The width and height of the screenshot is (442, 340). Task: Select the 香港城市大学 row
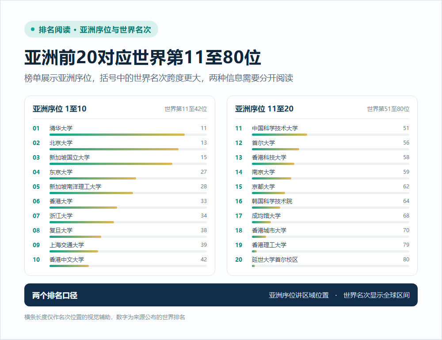(322, 233)
